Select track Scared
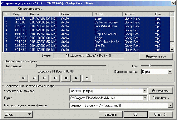The image size is (177, 120). 87,50
